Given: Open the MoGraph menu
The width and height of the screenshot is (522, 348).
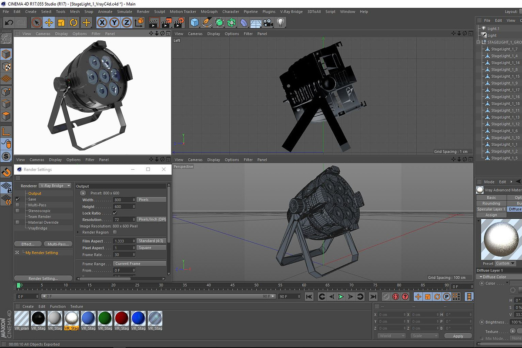Looking at the screenshot, I should tap(209, 12).
